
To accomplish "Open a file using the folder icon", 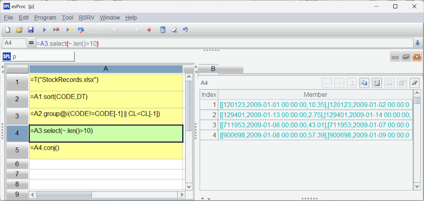I will click(19, 30).
